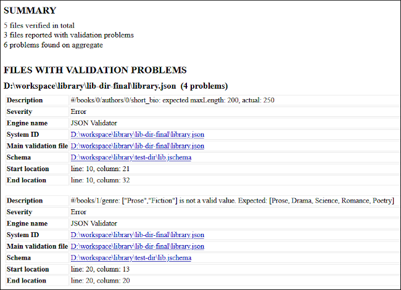401x290 pixels.
Task: Open the System ID link for short_bio error
Action: (138, 134)
